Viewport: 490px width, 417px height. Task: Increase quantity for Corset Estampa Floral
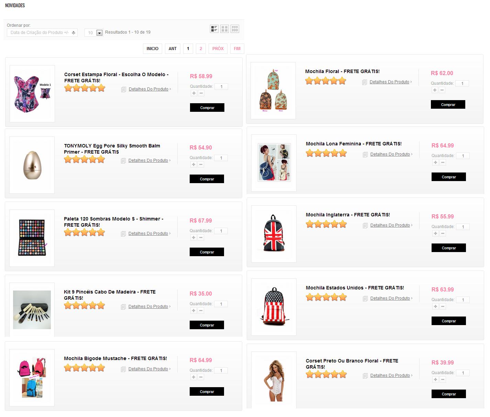coord(194,93)
